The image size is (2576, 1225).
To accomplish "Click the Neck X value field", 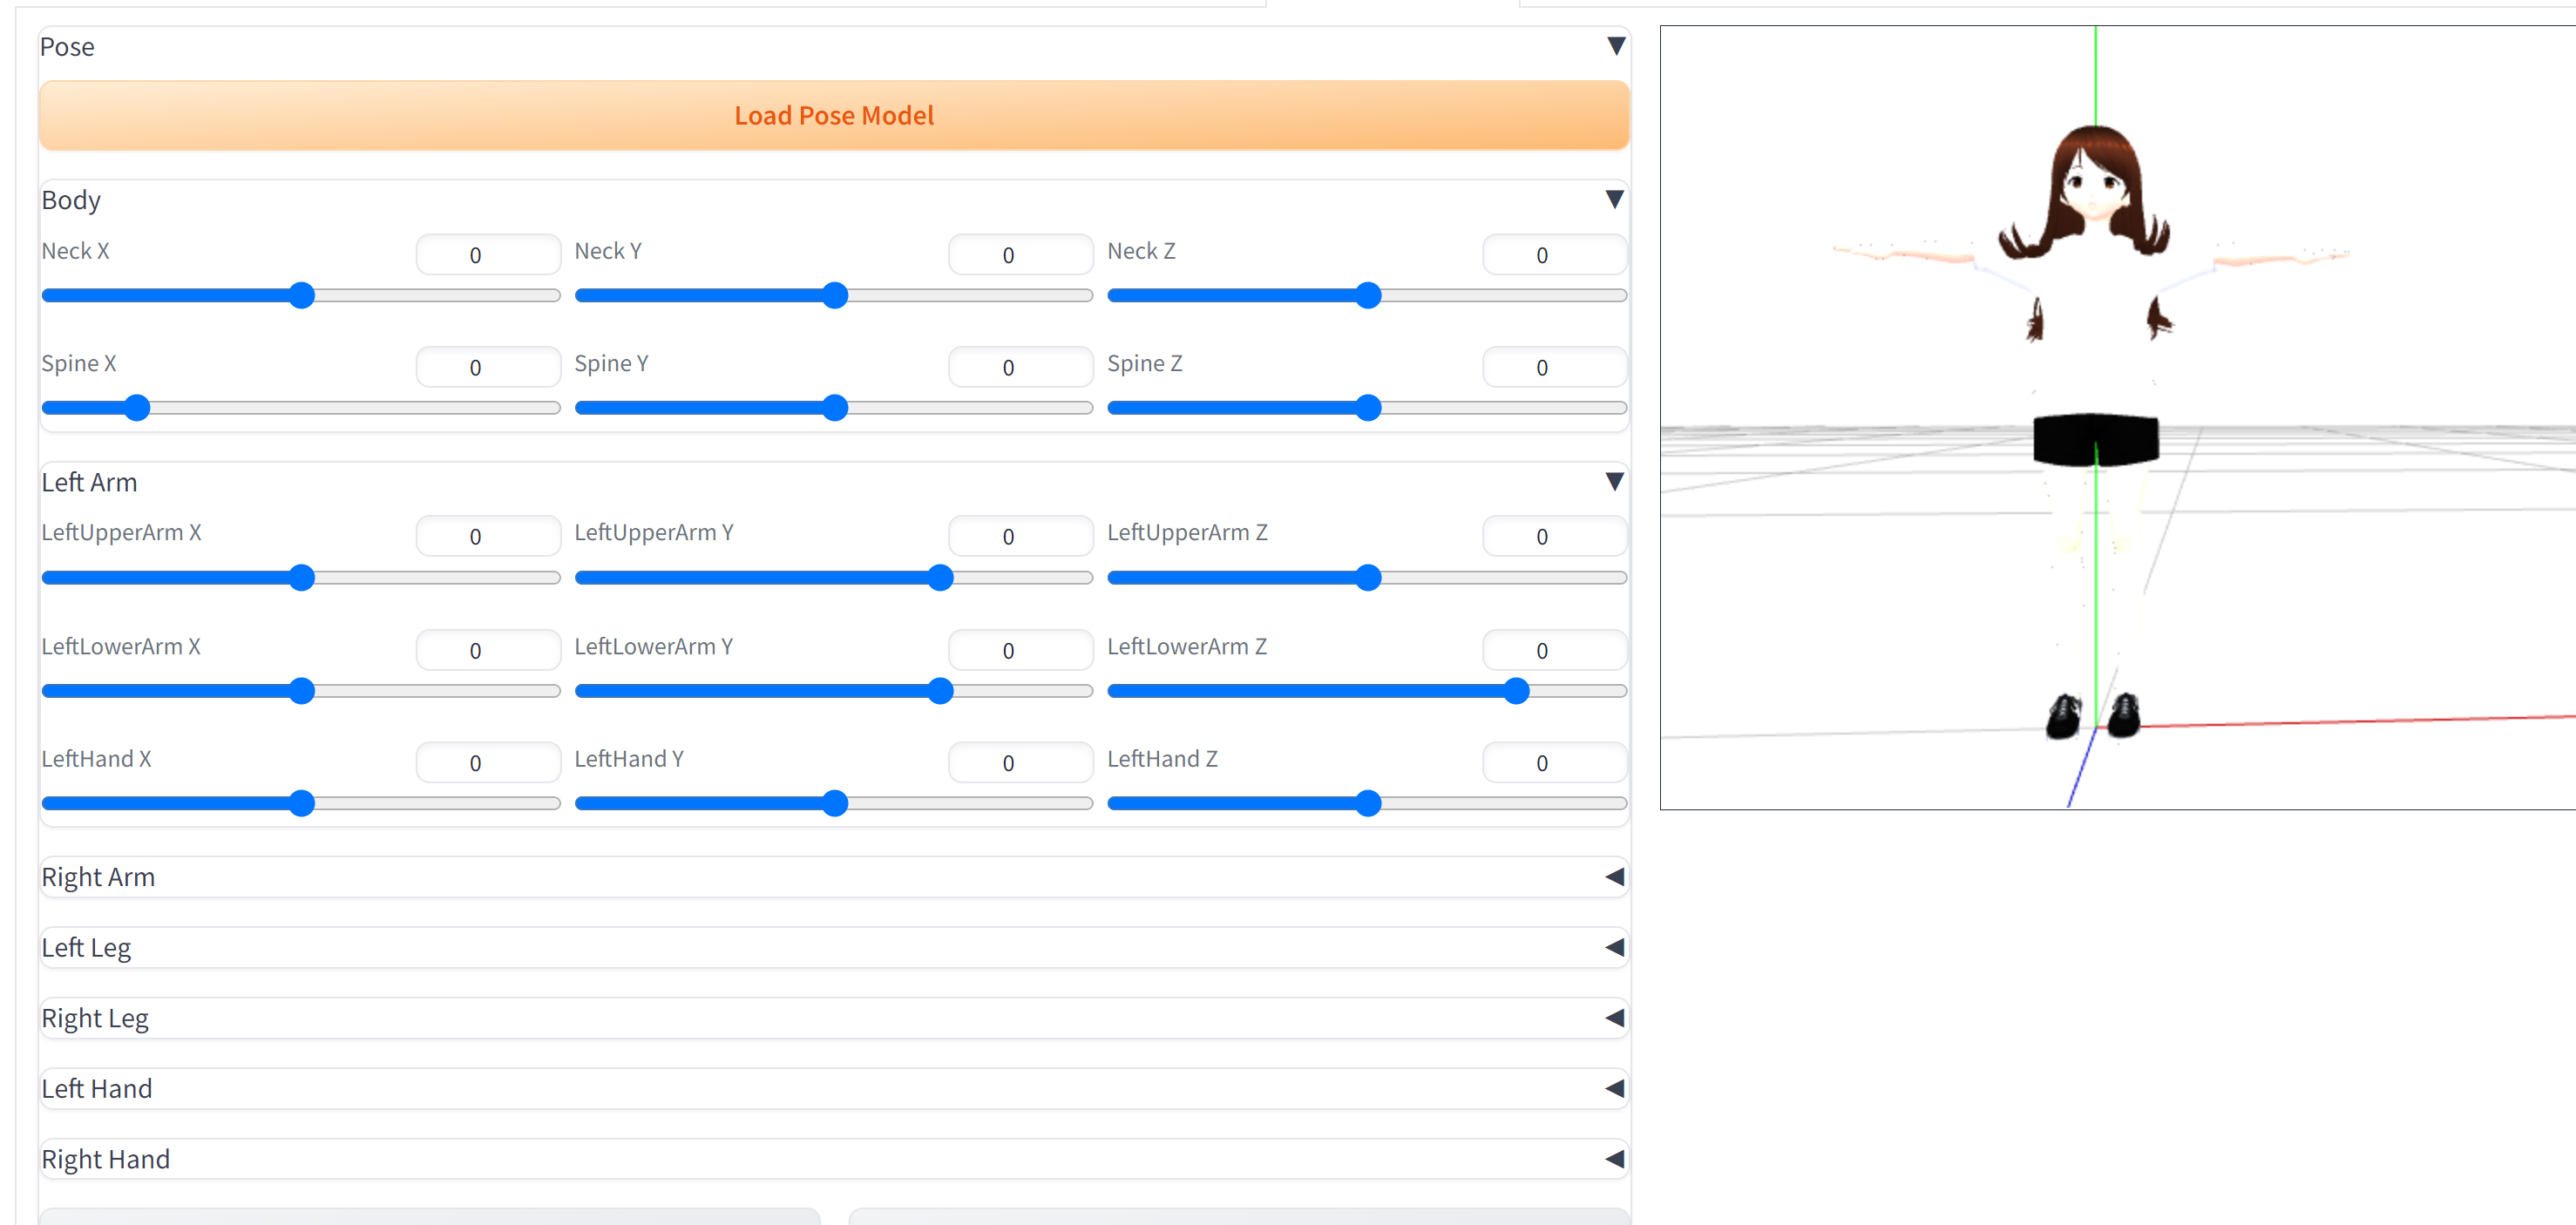I will pyautogui.click(x=487, y=255).
